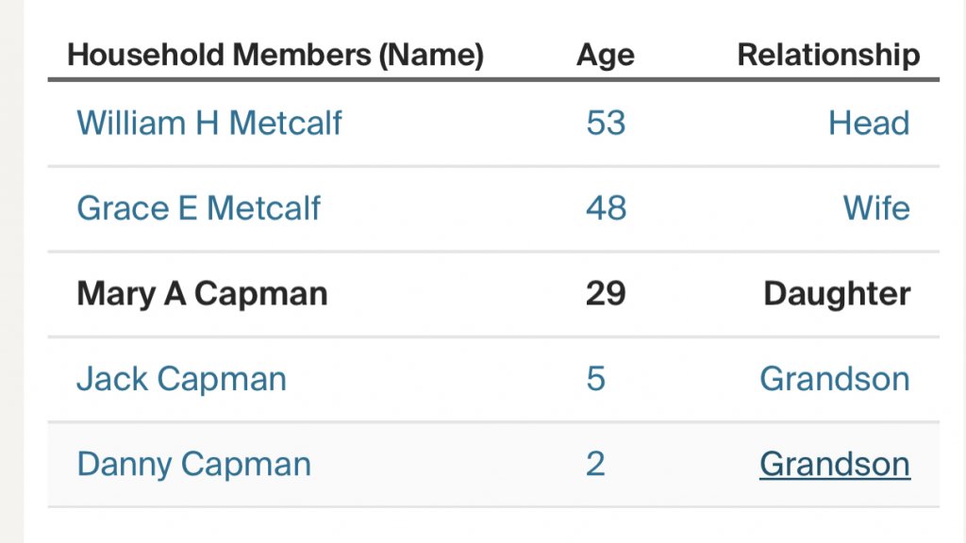Open William H Metcalf's record link

point(208,123)
